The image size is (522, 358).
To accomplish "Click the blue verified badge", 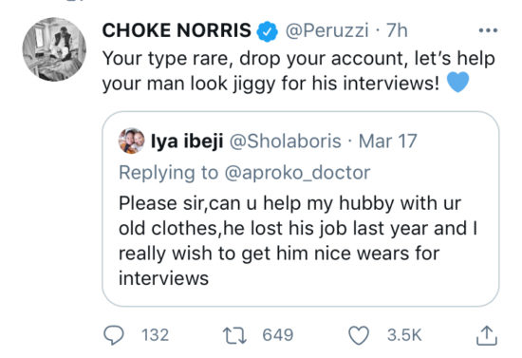I will pyautogui.click(x=267, y=31).
